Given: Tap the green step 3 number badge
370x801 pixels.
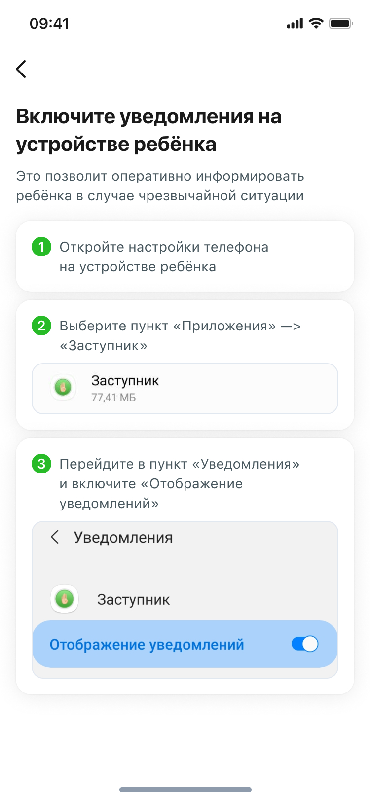Looking at the screenshot, I should [41, 464].
